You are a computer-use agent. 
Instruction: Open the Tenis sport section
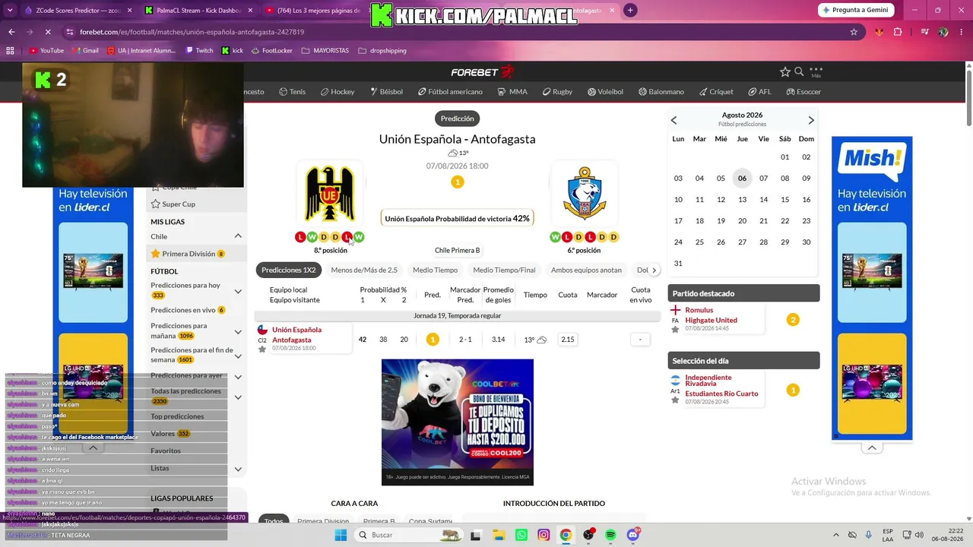click(292, 92)
